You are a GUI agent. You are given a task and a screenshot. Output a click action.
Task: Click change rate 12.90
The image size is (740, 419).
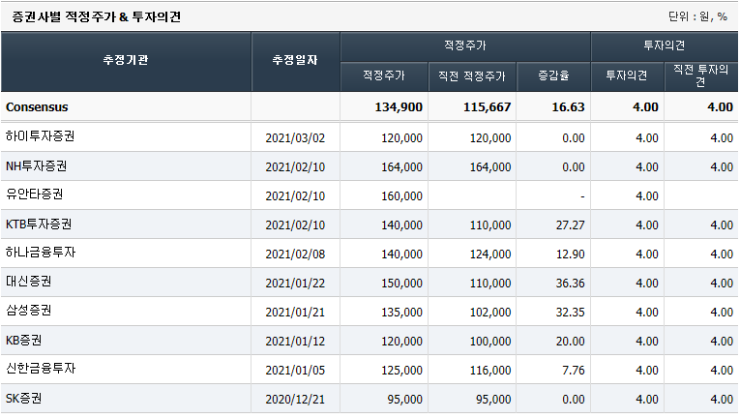click(x=570, y=254)
